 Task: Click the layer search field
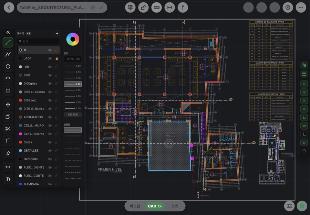[38, 41]
